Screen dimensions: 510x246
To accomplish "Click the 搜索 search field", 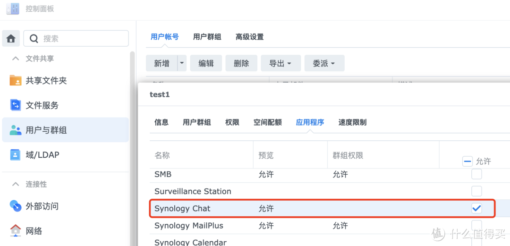I will pos(76,39).
